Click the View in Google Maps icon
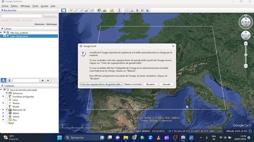The height and width of the screenshot is (142, 254). coord(142,10)
